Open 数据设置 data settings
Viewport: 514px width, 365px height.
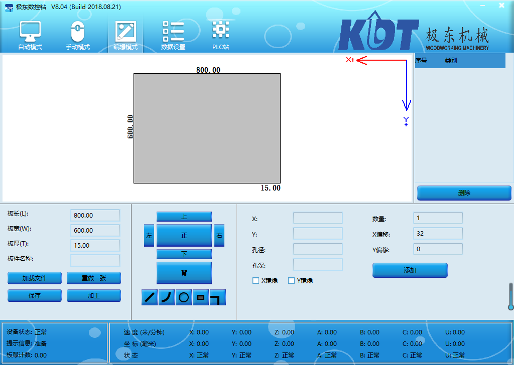pyautogui.click(x=173, y=36)
